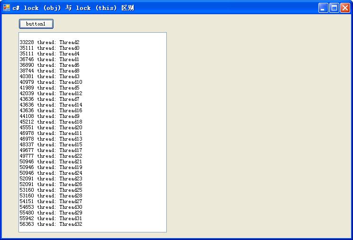Click line "46978 thread: Thread11"

point(51,133)
